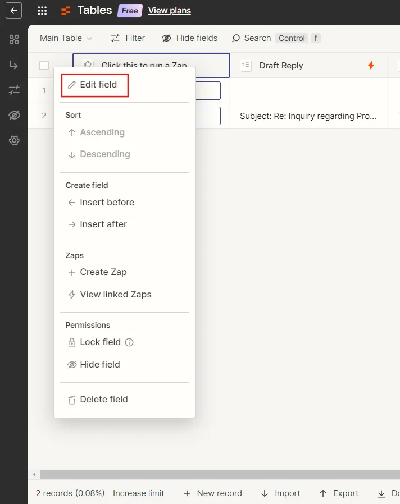The width and height of the screenshot is (400, 504).
Task: Tick the select-all records checkbox
Action: pos(44,65)
